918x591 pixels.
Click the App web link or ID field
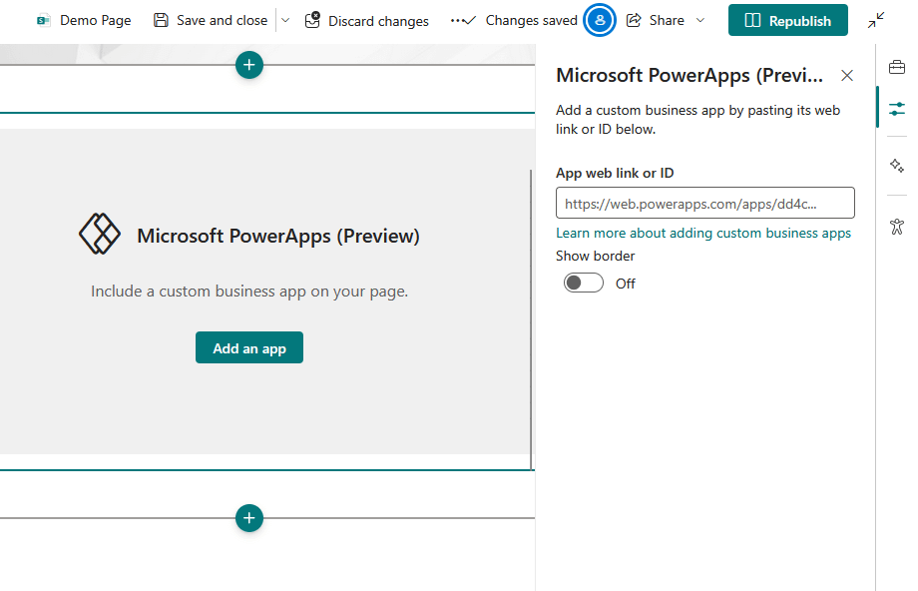click(x=704, y=204)
